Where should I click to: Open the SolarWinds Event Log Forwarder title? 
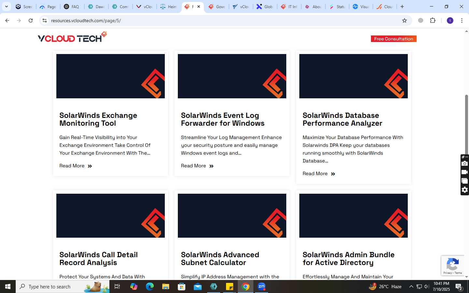pos(223,119)
